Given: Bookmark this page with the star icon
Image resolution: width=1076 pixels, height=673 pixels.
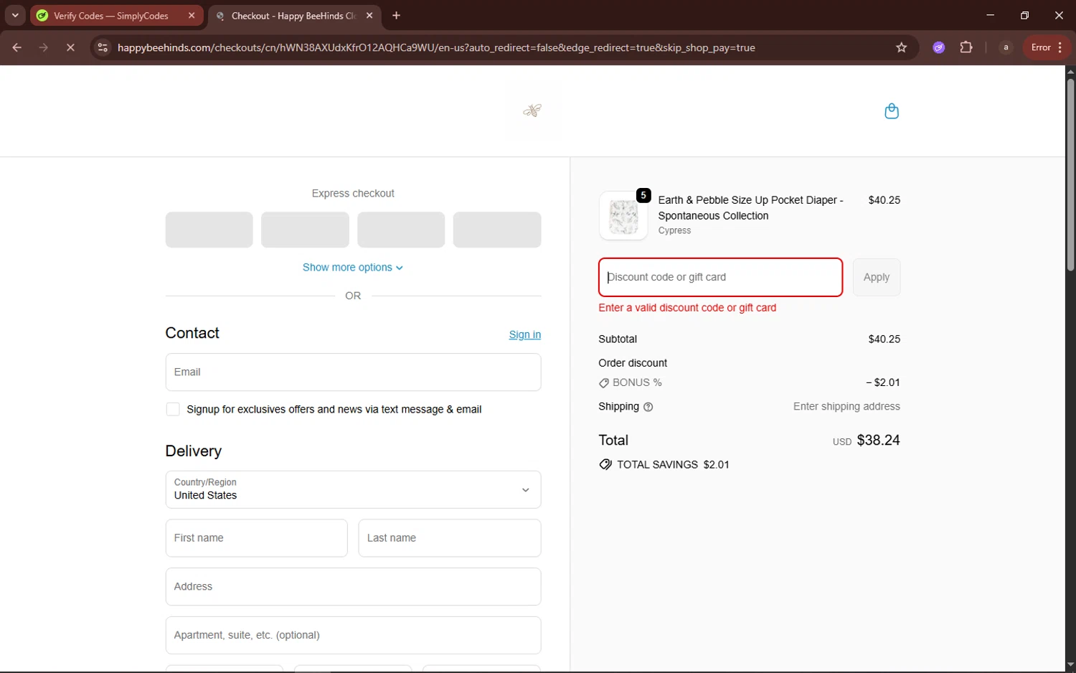Looking at the screenshot, I should [902, 47].
